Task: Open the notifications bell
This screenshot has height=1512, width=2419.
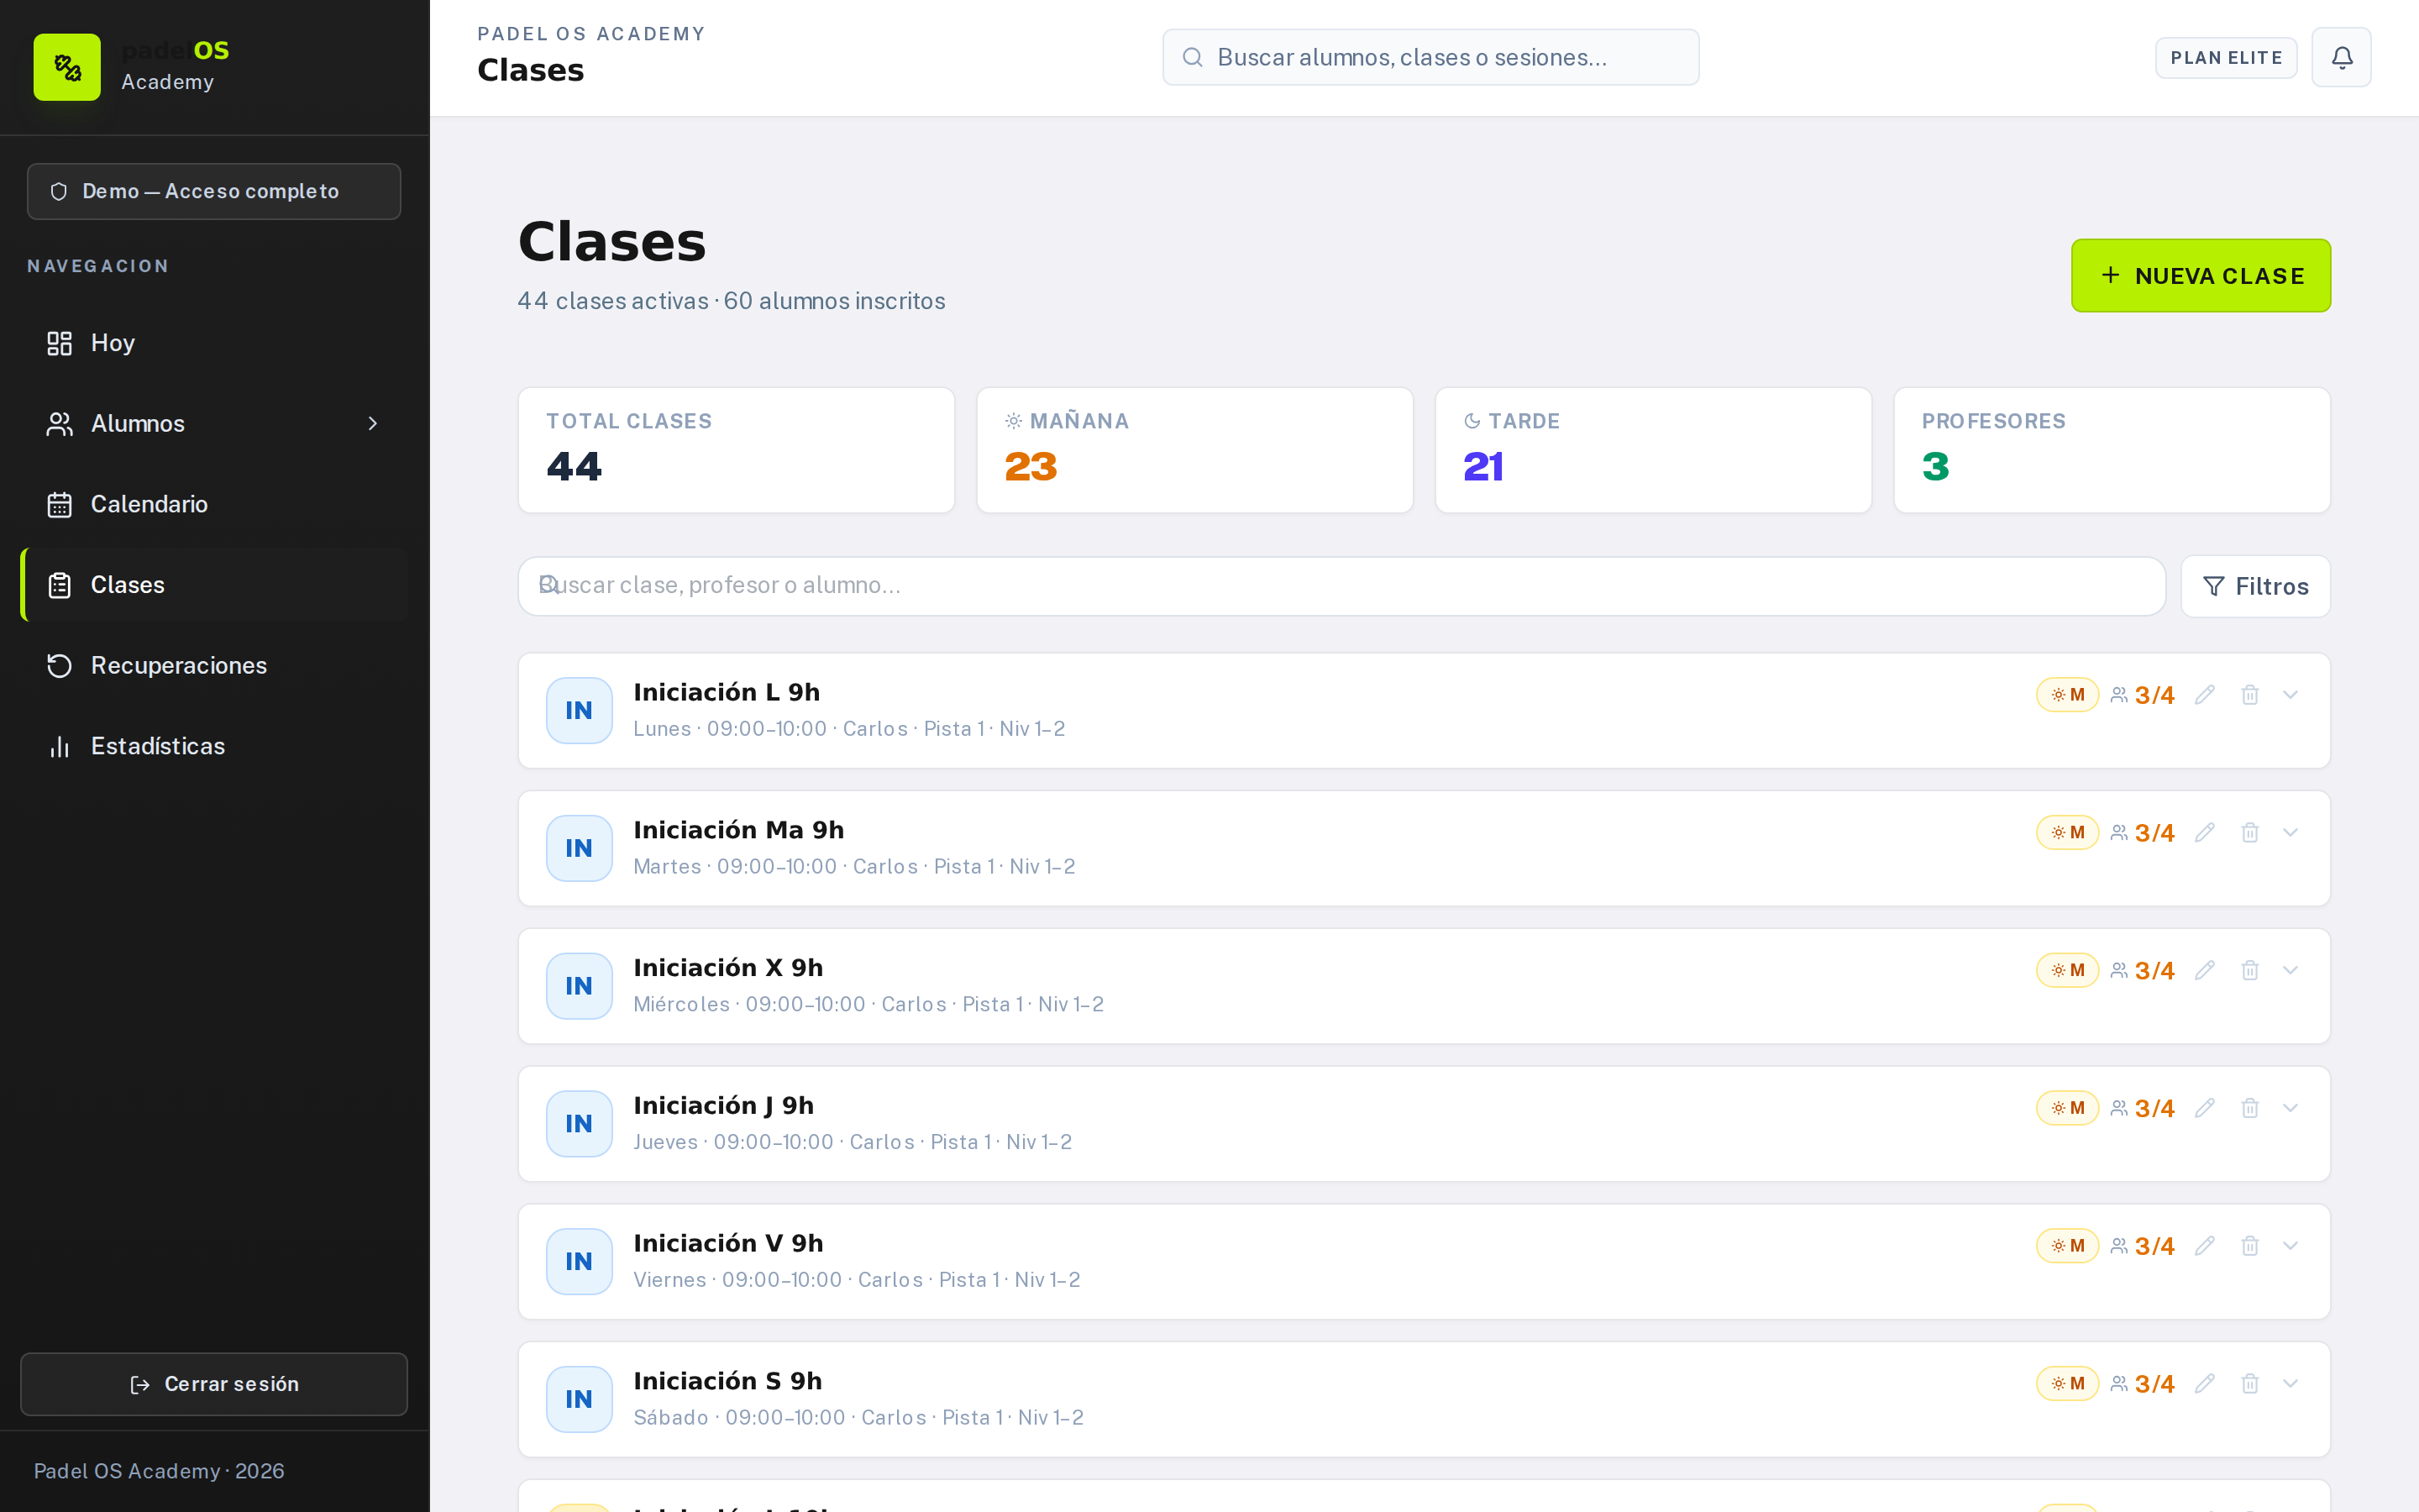Action: (2341, 57)
